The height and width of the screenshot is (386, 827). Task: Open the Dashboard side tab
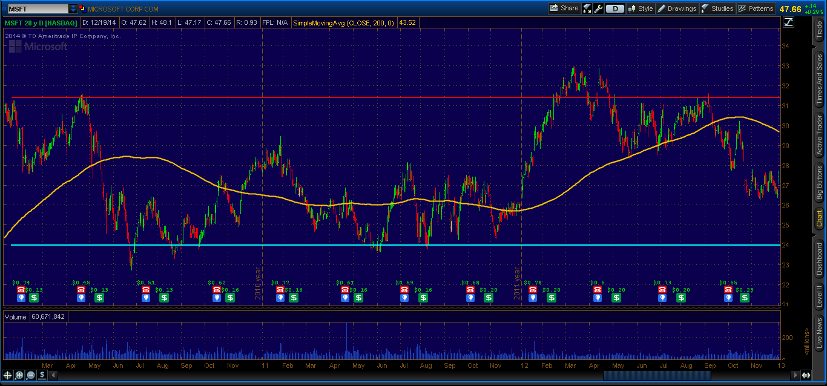[x=819, y=259]
